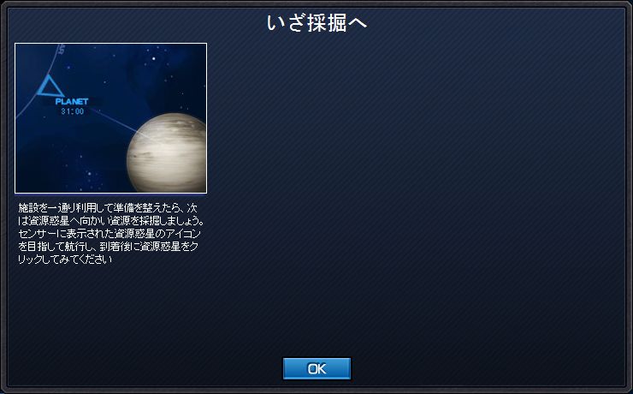Click the second description line は資源惑星へ向かい
633x394 pixels.
click(x=110, y=221)
